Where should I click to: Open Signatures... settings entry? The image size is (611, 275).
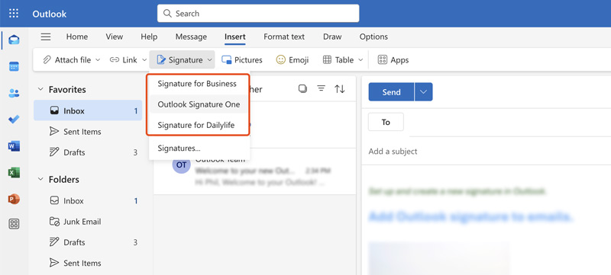click(x=199, y=148)
